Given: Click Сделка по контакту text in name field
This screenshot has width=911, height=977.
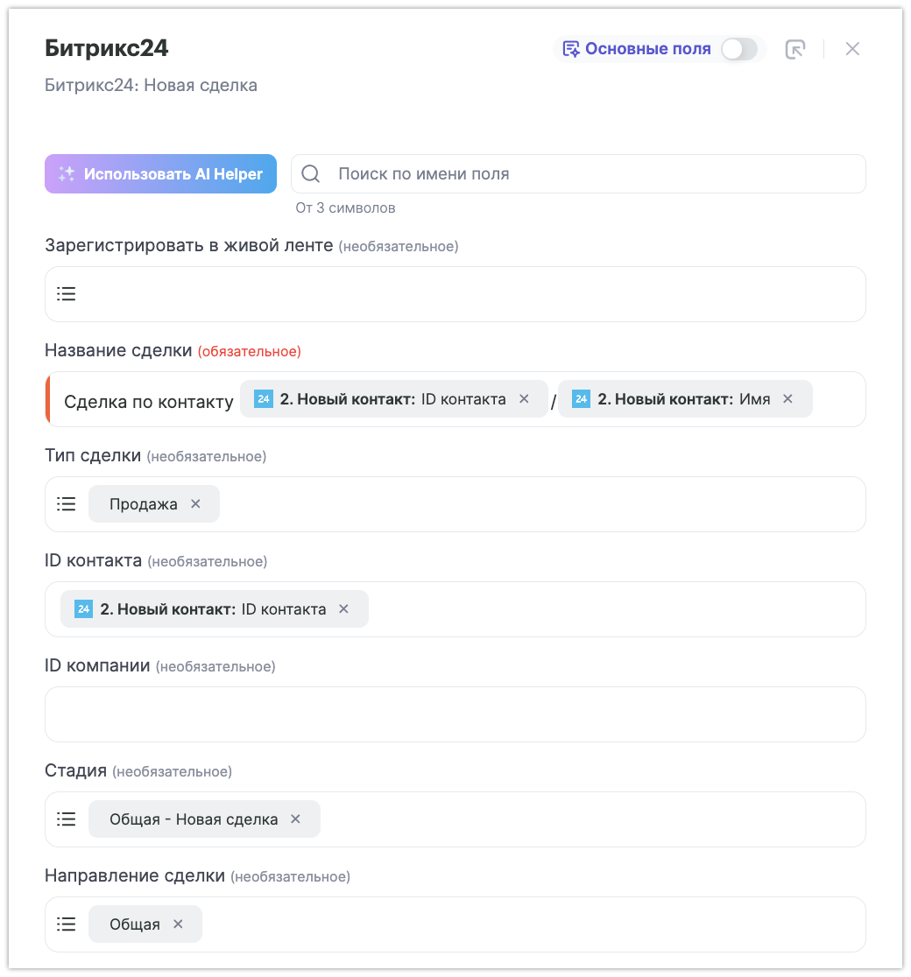Looking at the screenshot, I should point(149,402).
